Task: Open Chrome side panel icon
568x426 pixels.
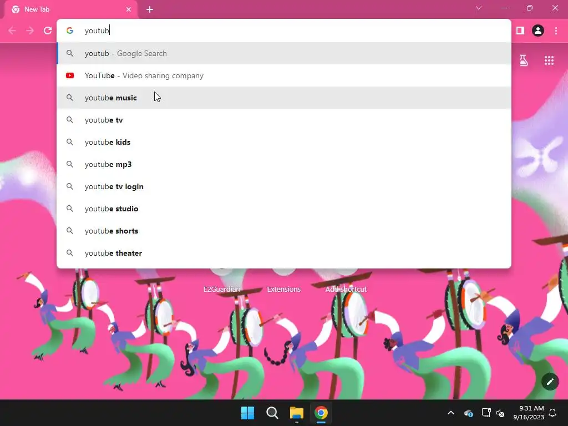Action: coord(520,31)
